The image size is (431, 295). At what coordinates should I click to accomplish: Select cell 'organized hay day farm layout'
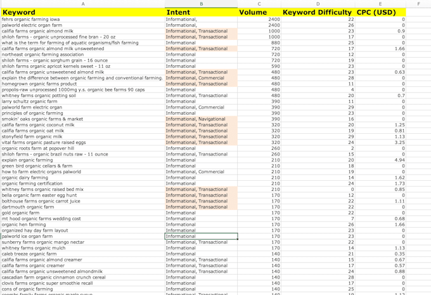(83, 230)
